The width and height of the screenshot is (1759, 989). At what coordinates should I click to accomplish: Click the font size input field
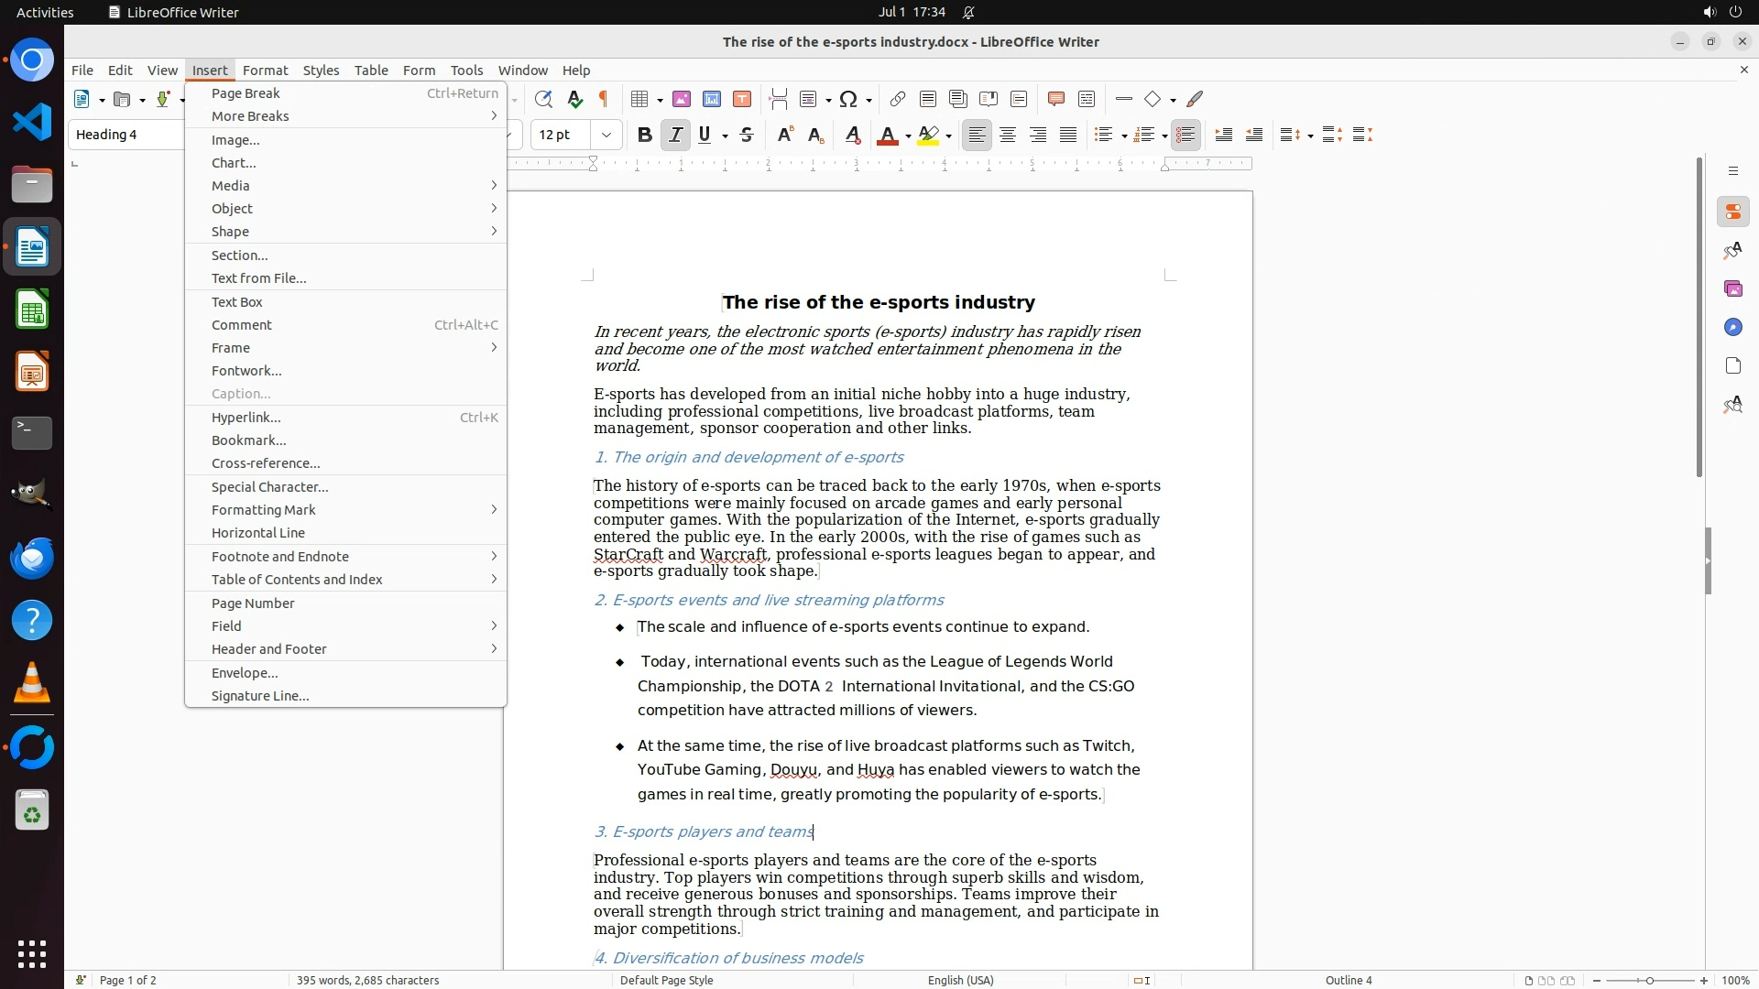pos(561,135)
